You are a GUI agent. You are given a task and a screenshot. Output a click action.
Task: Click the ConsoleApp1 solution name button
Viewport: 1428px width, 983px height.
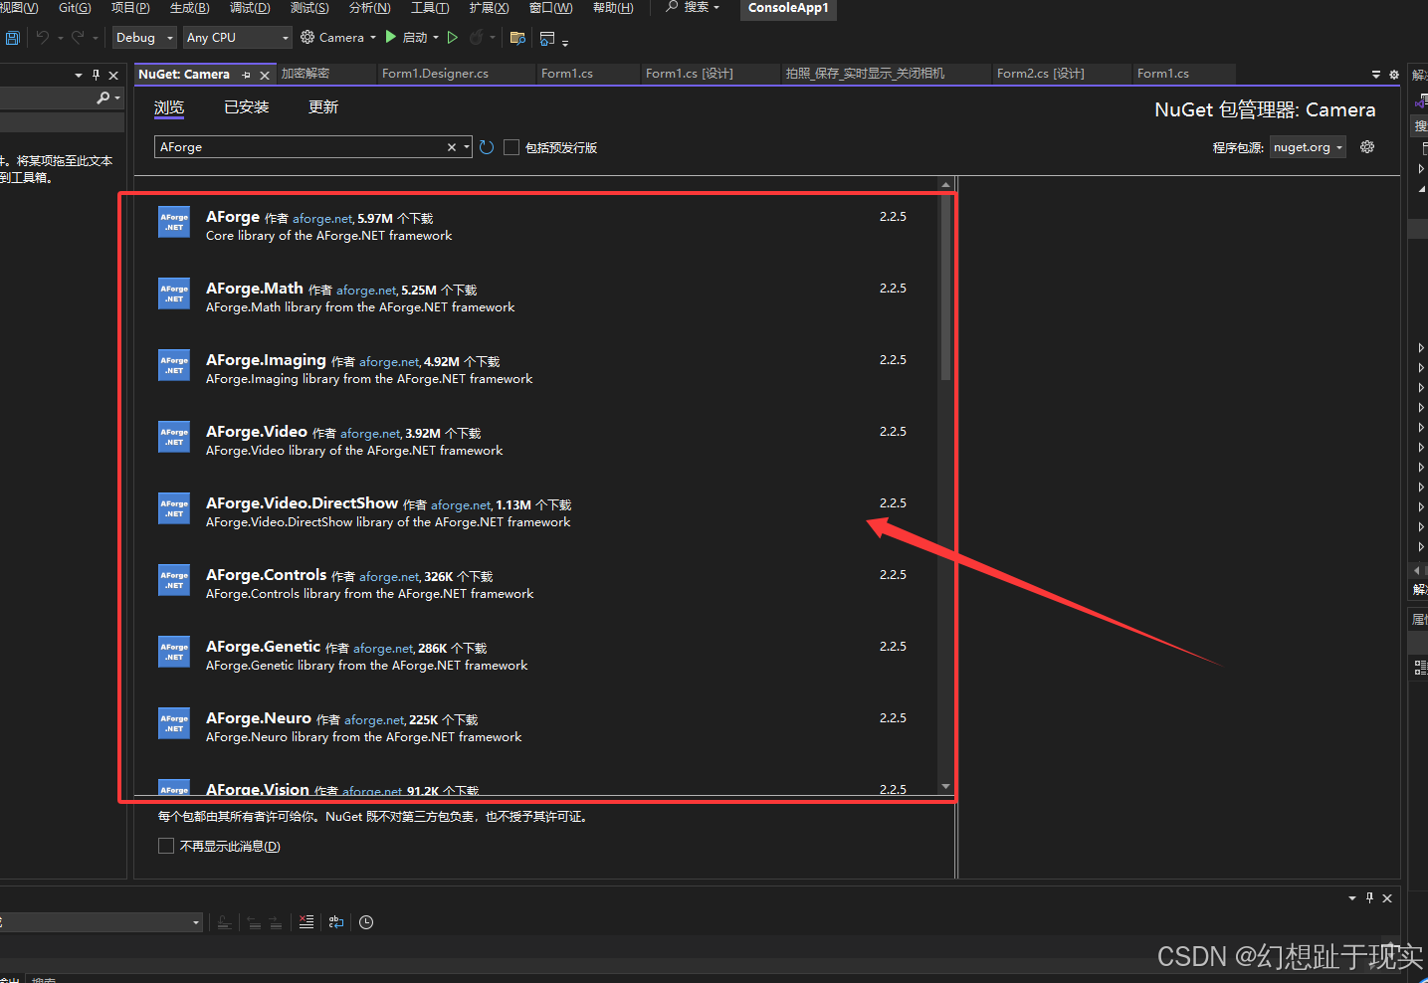(788, 9)
